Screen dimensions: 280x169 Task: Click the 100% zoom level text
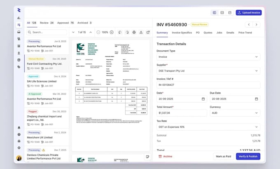coord(105,32)
